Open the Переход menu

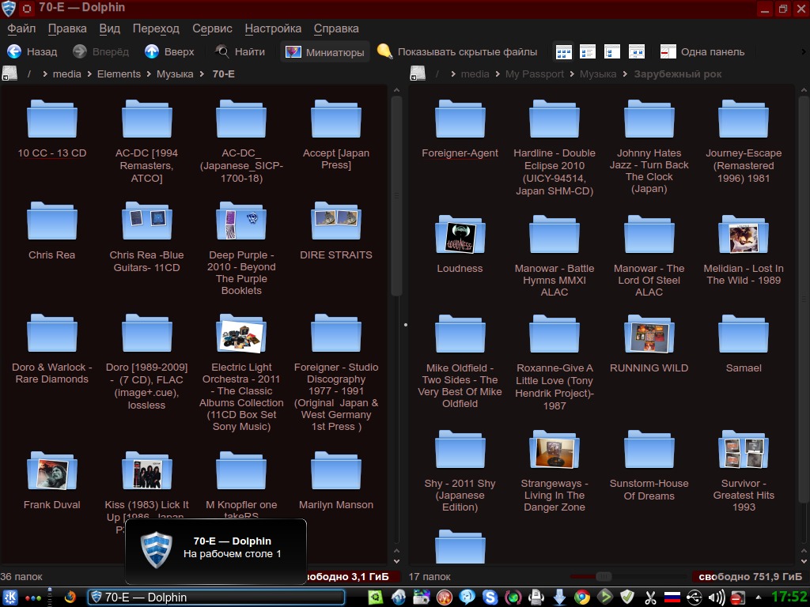tap(156, 28)
